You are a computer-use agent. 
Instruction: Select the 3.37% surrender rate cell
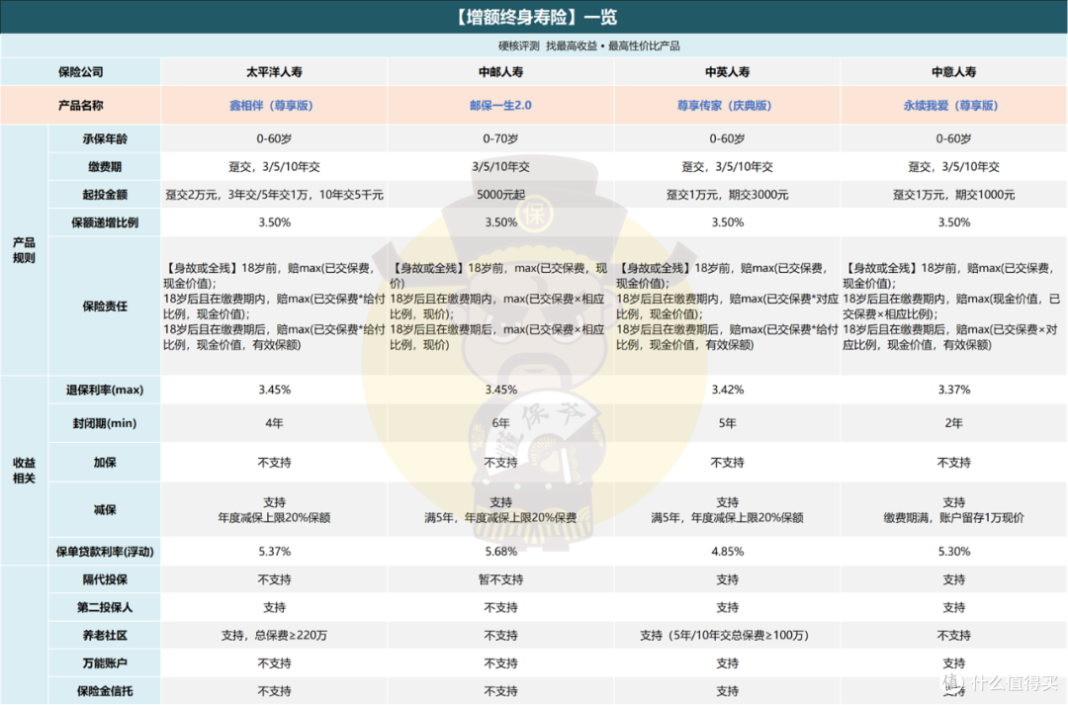[953, 391]
